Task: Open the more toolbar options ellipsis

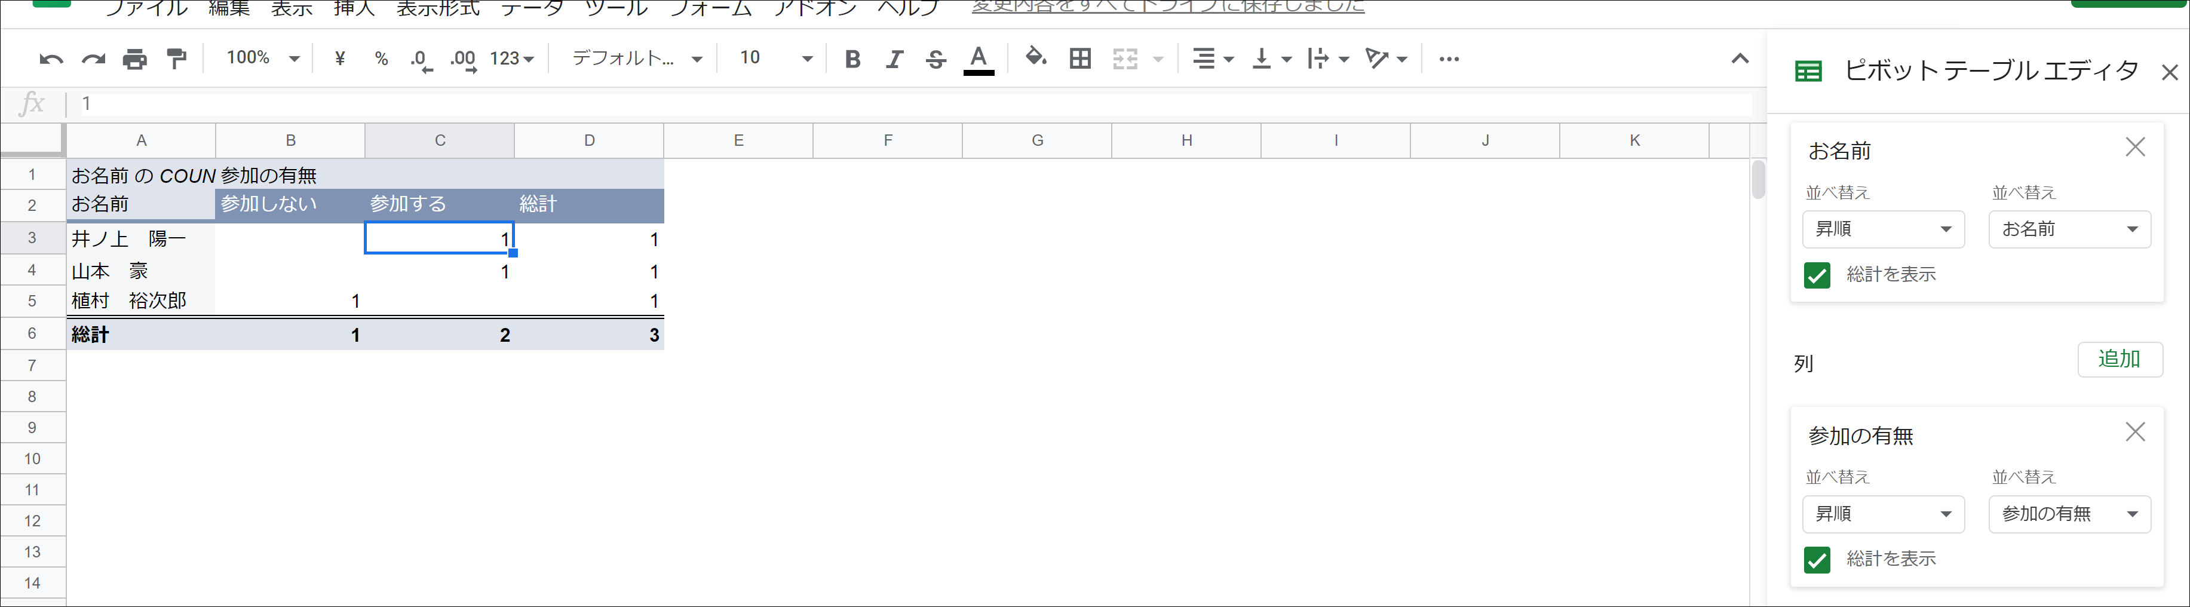Action: [x=1449, y=59]
